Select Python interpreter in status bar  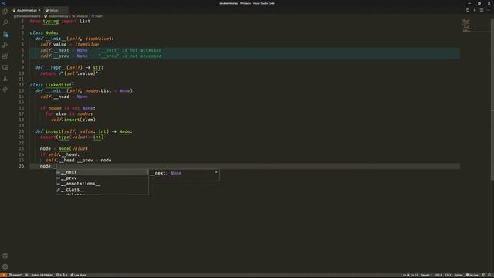42,275
